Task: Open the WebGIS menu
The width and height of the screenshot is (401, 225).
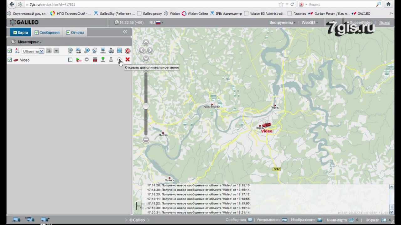Action: pyautogui.click(x=310, y=22)
